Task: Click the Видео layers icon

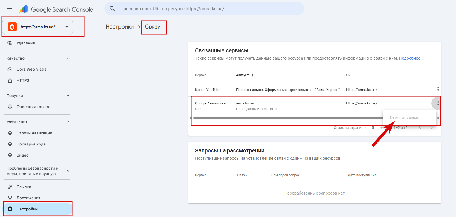Action: tap(10, 155)
